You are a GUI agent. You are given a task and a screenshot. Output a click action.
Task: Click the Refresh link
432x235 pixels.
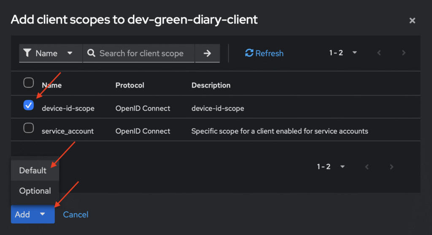[264, 53]
